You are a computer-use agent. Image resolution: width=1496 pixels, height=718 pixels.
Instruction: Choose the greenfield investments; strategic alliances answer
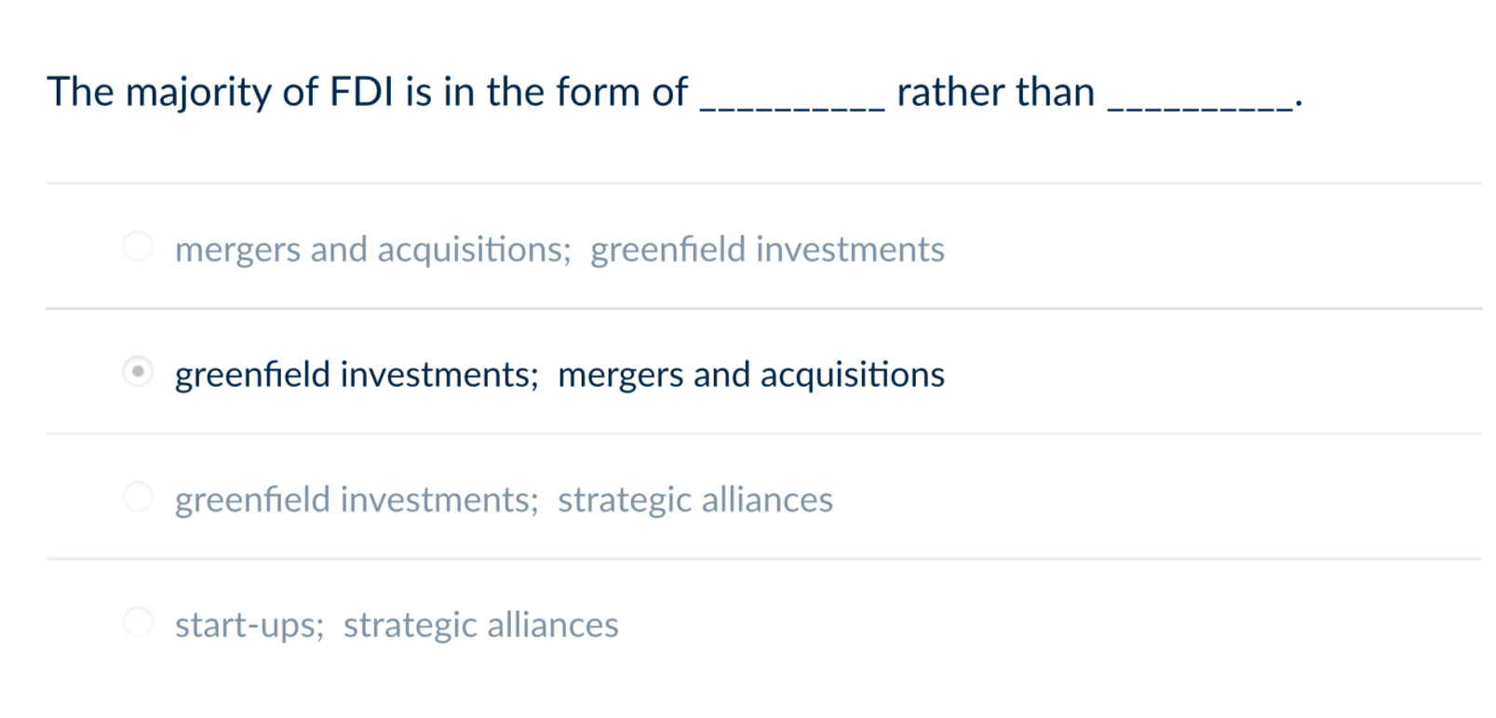tap(138, 498)
